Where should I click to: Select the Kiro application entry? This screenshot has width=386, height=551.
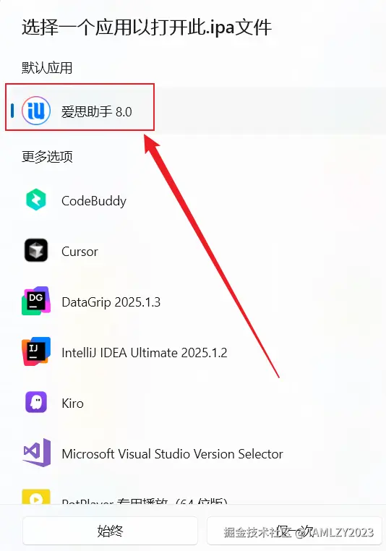click(x=193, y=403)
